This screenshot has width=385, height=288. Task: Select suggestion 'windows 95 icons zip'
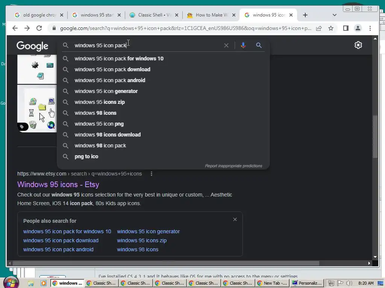(x=163, y=102)
